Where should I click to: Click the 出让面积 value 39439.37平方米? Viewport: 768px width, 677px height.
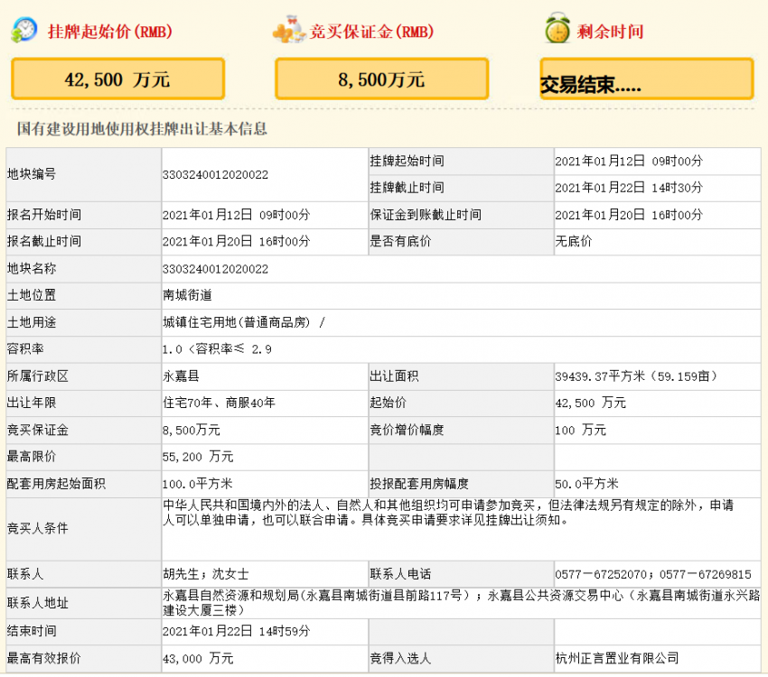pyautogui.click(x=626, y=376)
